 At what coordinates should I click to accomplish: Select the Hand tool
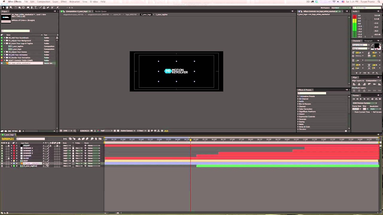7,7
